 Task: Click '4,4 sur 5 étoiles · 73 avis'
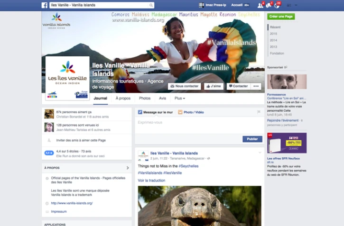[74, 151]
